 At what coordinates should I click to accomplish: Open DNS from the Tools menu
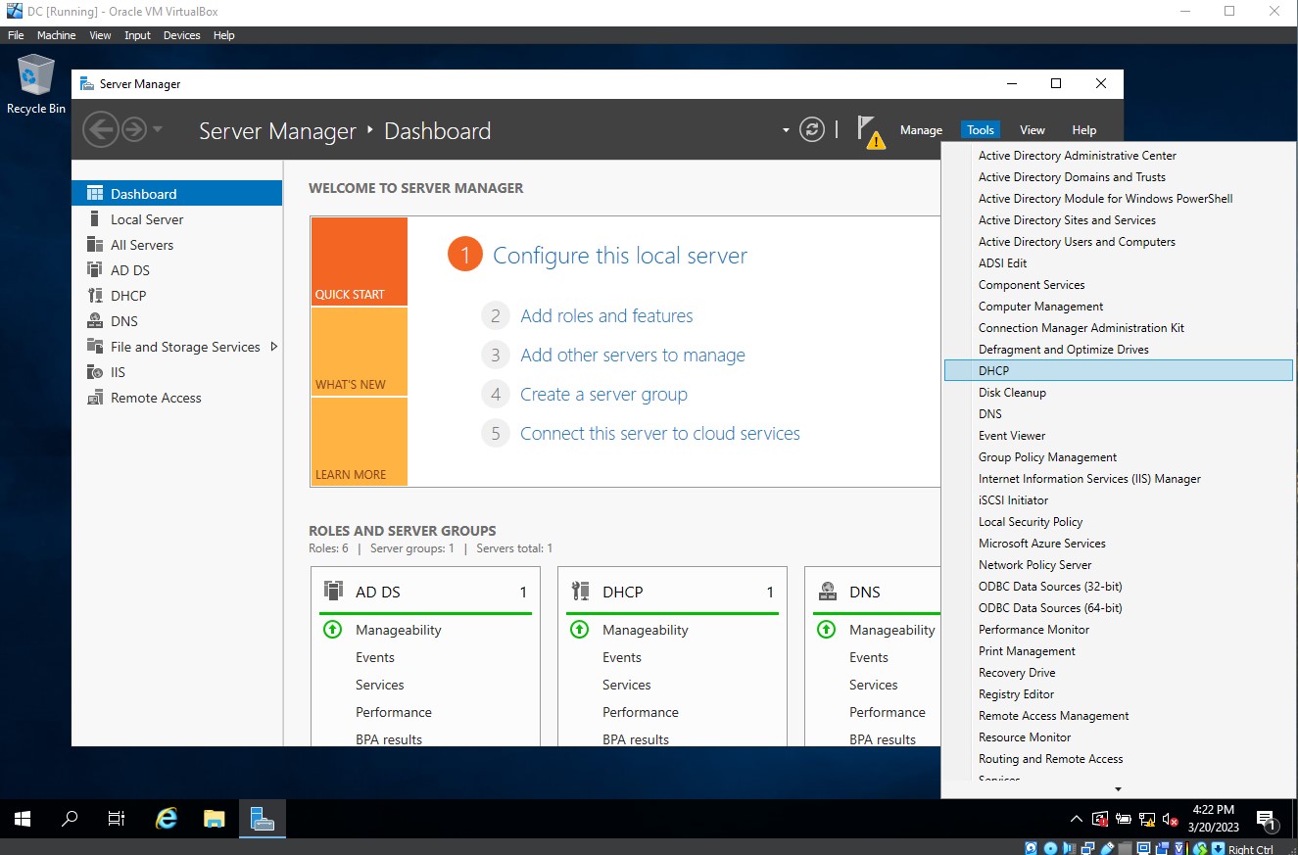(x=1118, y=414)
